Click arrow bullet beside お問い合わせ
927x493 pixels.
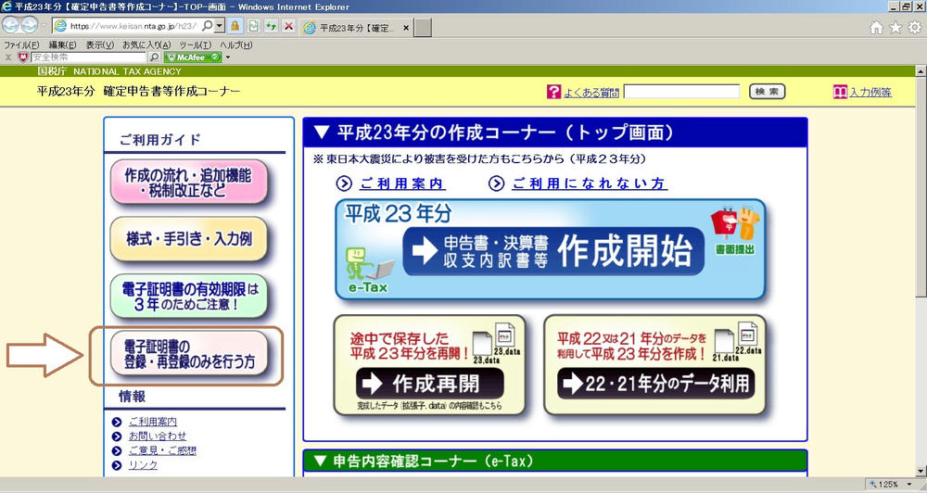[117, 436]
